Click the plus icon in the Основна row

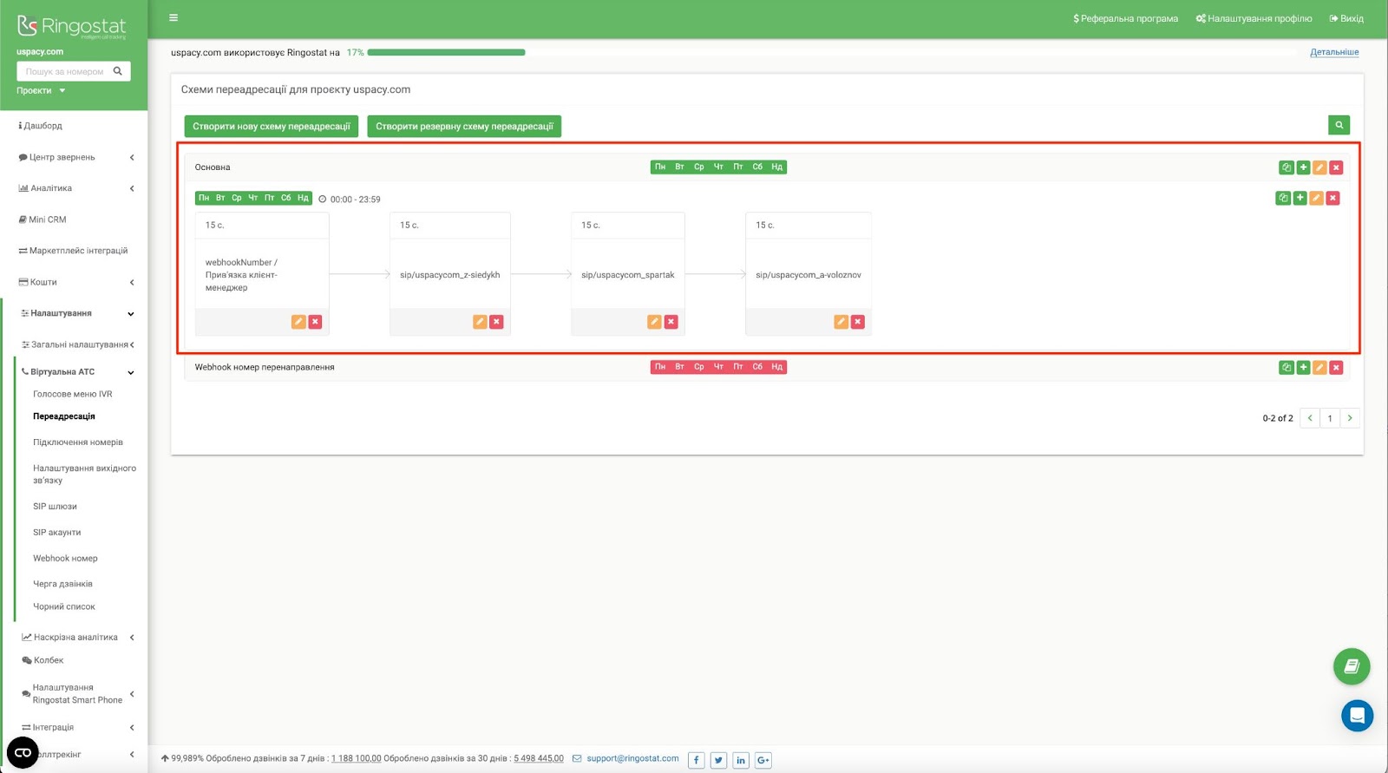tap(1303, 167)
